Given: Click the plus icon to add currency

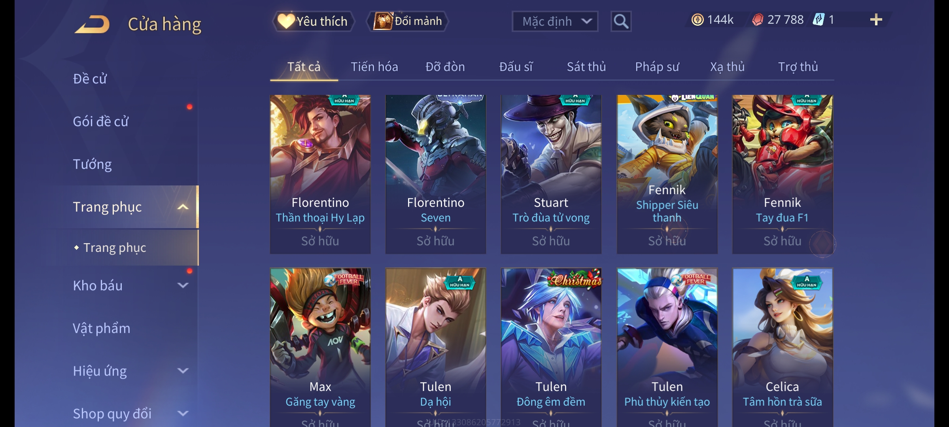Looking at the screenshot, I should tap(876, 20).
